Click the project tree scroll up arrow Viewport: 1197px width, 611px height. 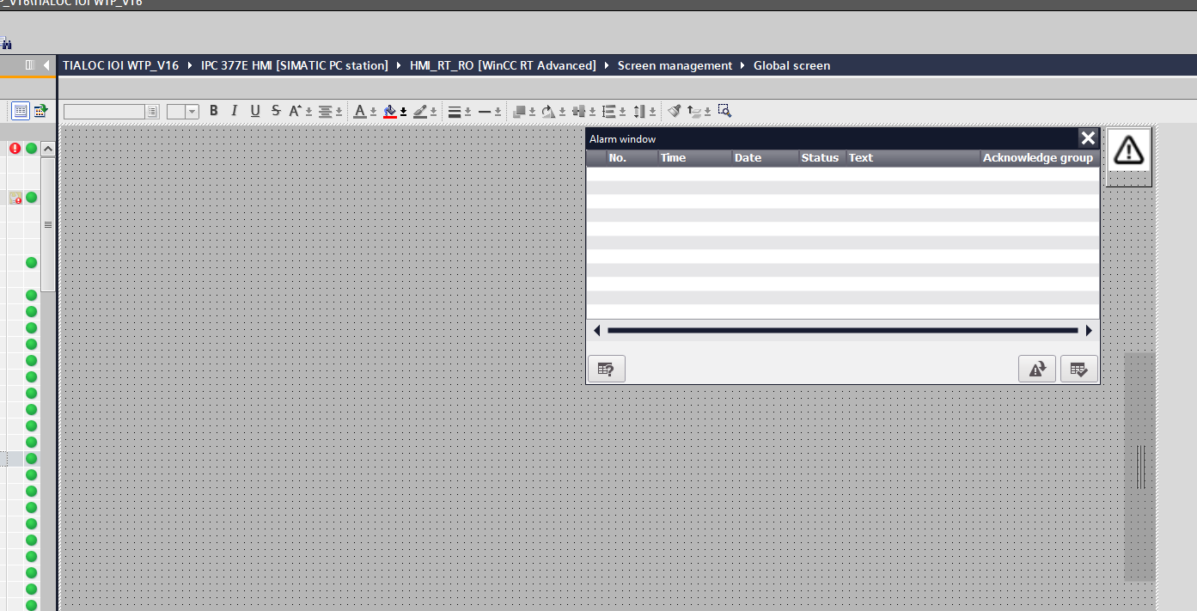(48, 149)
